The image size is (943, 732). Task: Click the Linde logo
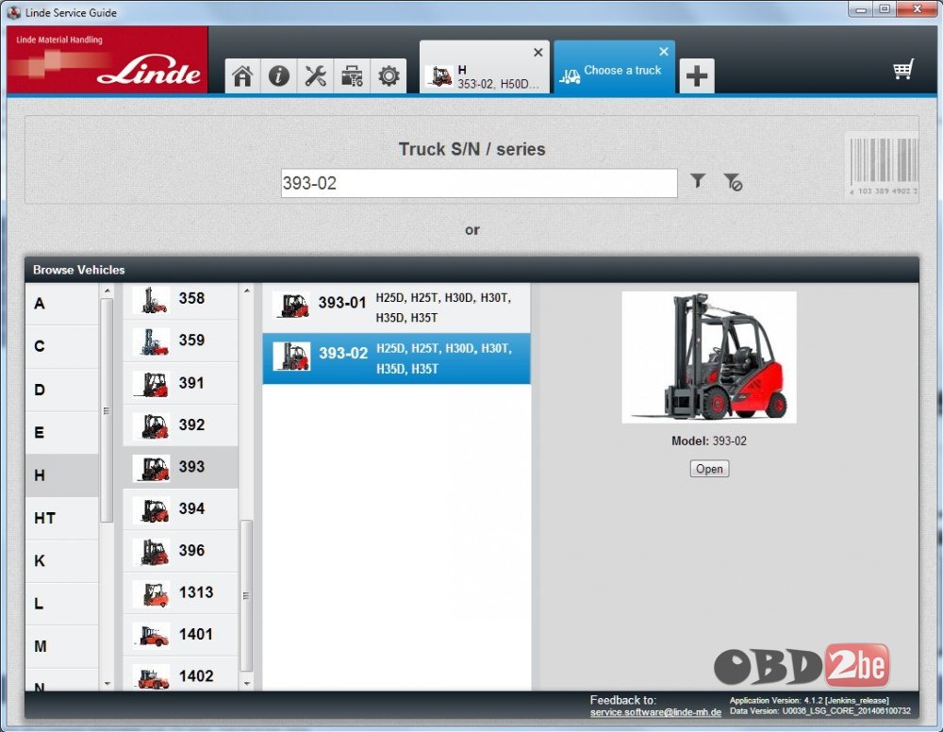(x=108, y=59)
